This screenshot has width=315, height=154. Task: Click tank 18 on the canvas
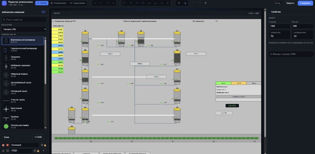(177, 57)
